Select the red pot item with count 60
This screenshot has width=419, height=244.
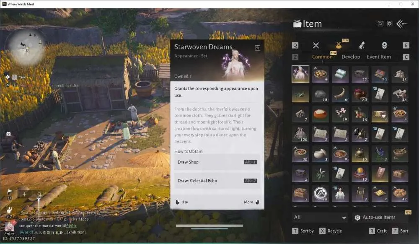click(x=360, y=94)
